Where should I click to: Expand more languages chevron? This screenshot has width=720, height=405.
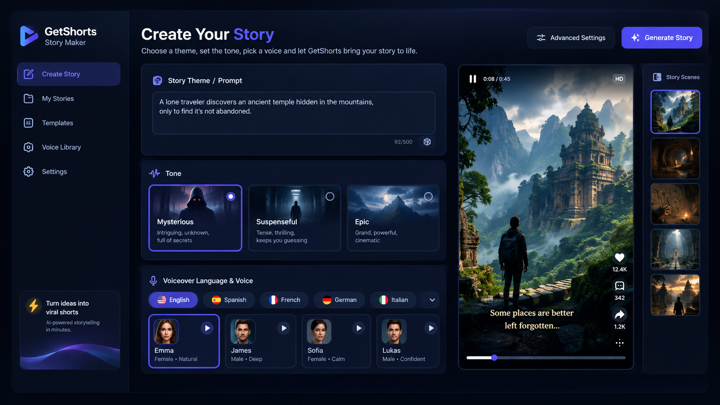[x=432, y=300]
